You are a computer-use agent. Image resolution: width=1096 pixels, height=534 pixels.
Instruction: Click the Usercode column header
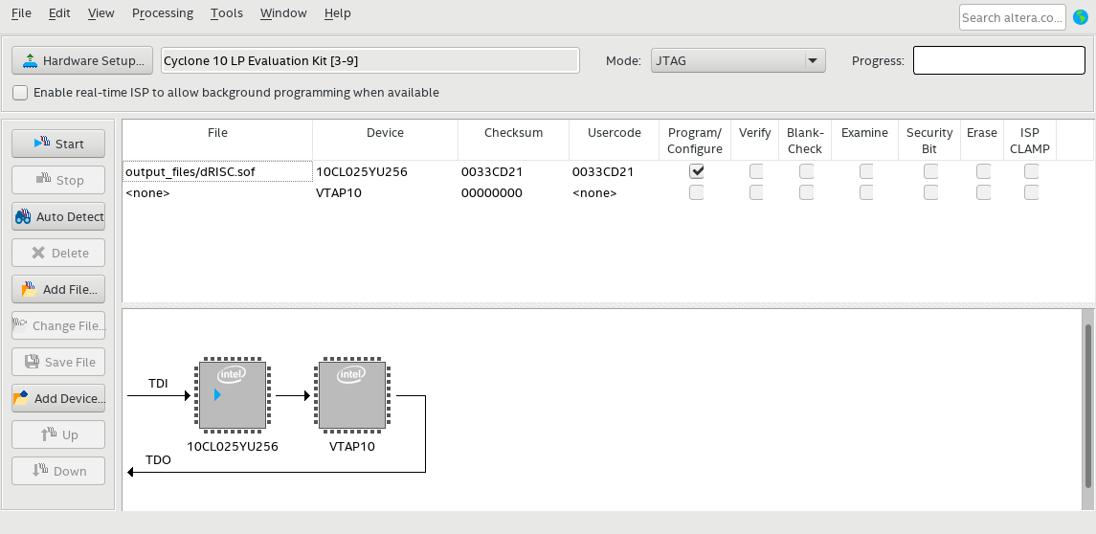pos(614,140)
